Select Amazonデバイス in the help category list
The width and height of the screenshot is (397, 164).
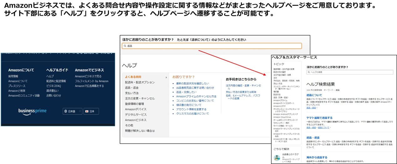coord(136,109)
